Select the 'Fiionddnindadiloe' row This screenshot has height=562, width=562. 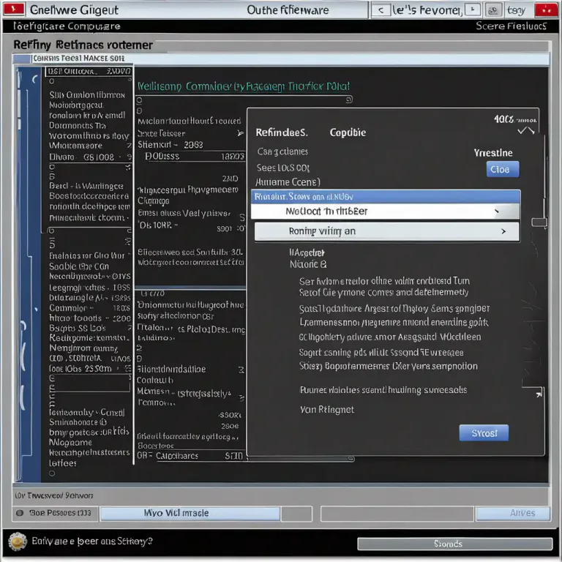[x=190, y=369]
